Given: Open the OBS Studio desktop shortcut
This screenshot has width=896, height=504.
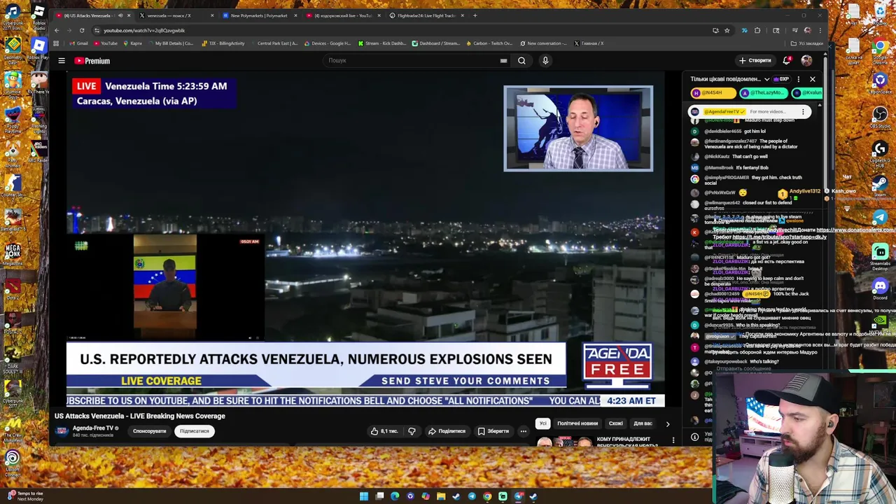Looking at the screenshot, I should click(880, 117).
